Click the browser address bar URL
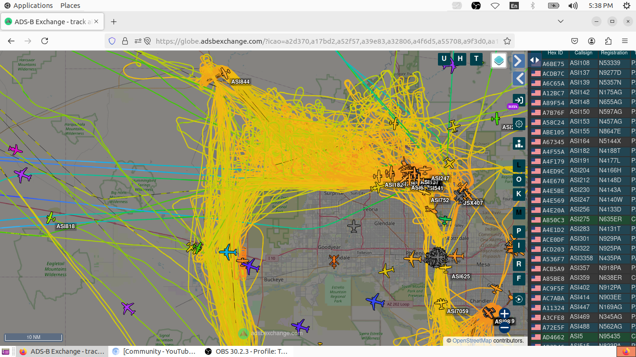The height and width of the screenshot is (357, 636). [x=327, y=41]
